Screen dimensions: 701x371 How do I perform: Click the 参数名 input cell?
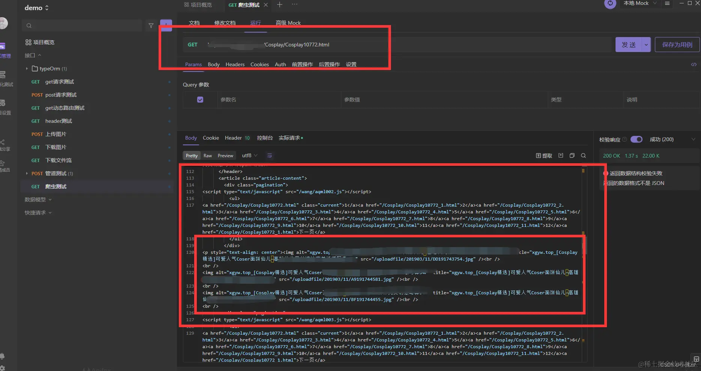(x=279, y=100)
